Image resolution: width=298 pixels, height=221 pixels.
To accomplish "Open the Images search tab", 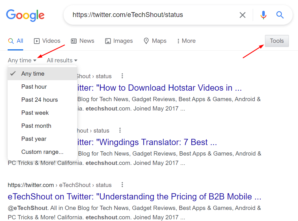I will click(x=119, y=41).
